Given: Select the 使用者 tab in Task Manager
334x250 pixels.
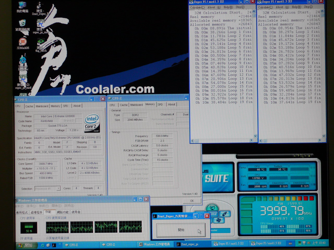Looking at the screenshot, I should click(x=76, y=212).
